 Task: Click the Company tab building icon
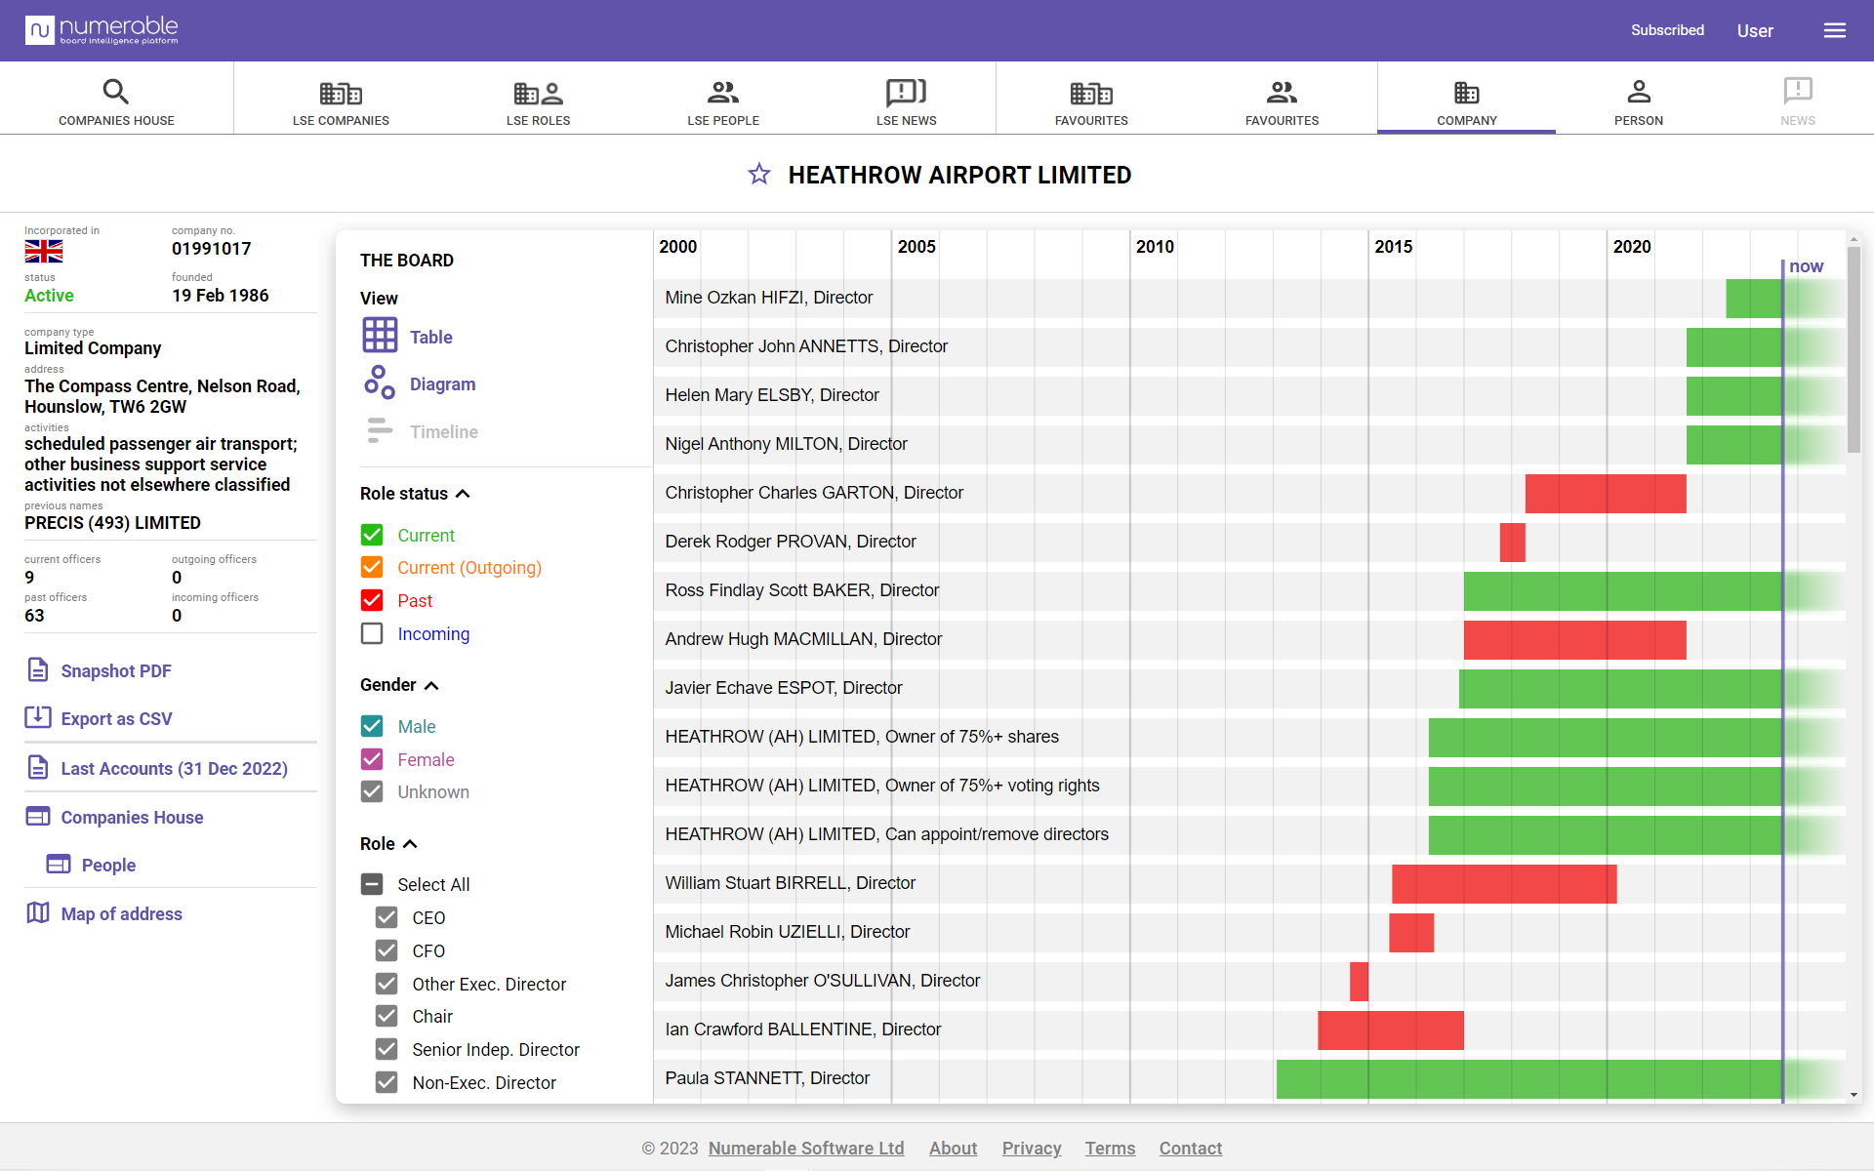click(1466, 93)
